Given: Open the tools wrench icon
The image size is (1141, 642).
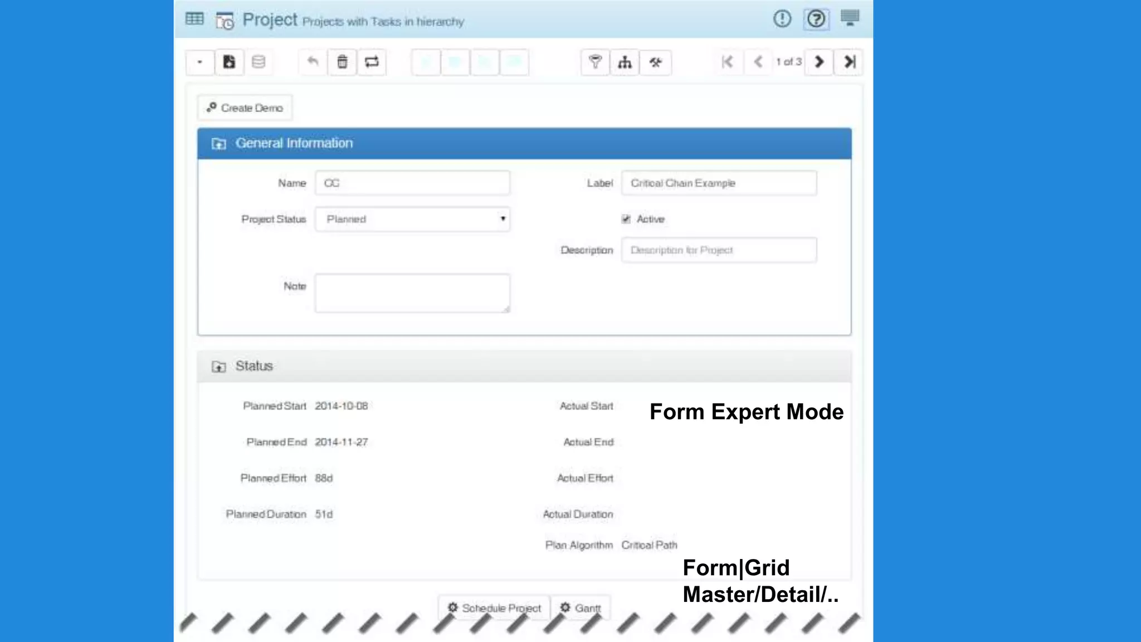Looking at the screenshot, I should point(655,62).
